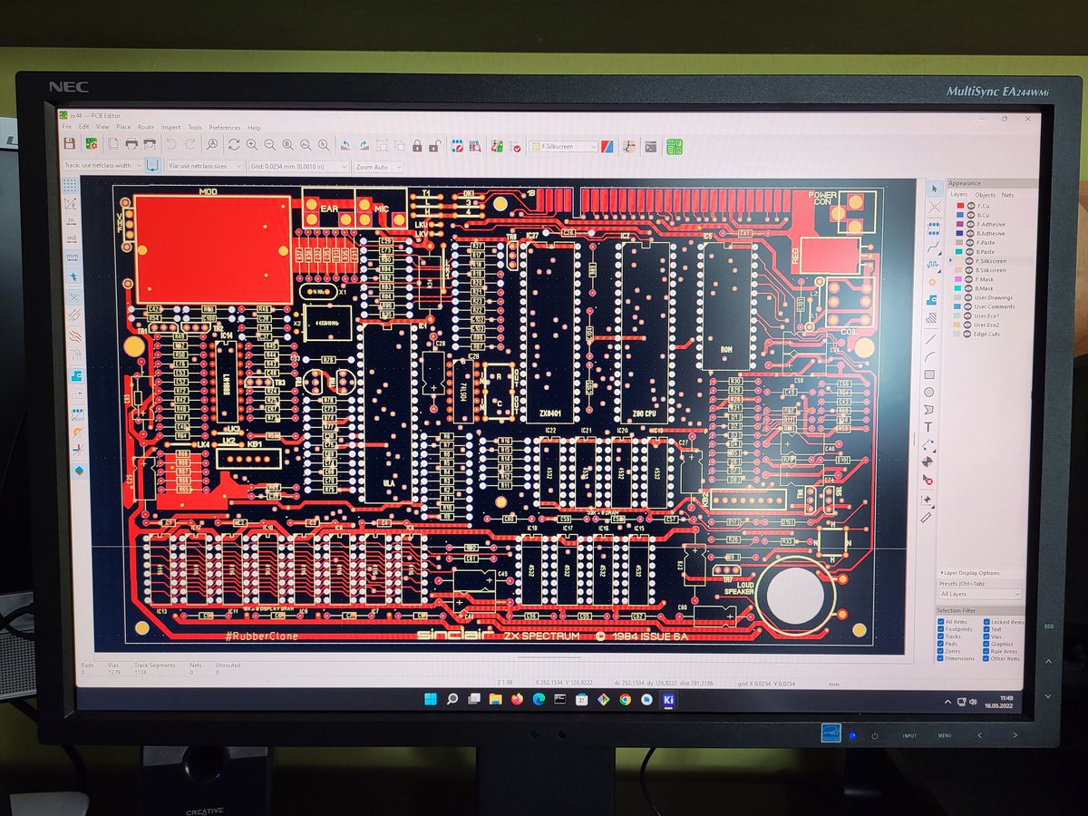This screenshot has width=1088, height=816.
Task: Switch units to inches
Action: (71, 219)
